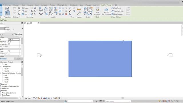Toggle the Room Bounding checkbox
183x103 pixels.
pos(9,44)
